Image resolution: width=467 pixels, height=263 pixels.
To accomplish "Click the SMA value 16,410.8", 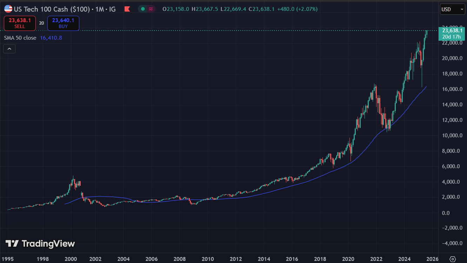I will pyautogui.click(x=51, y=38).
